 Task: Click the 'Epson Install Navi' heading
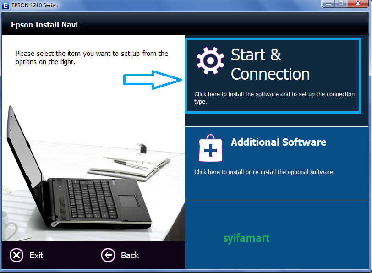pos(44,25)
